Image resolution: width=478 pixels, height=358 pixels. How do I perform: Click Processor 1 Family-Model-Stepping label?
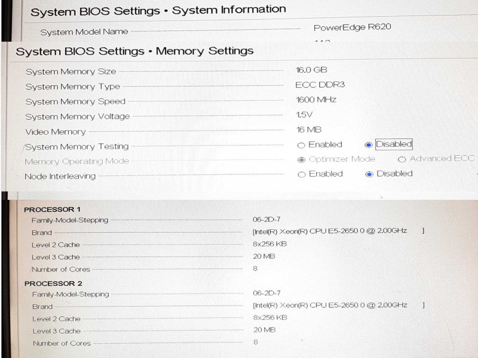[x=70, y=220]
